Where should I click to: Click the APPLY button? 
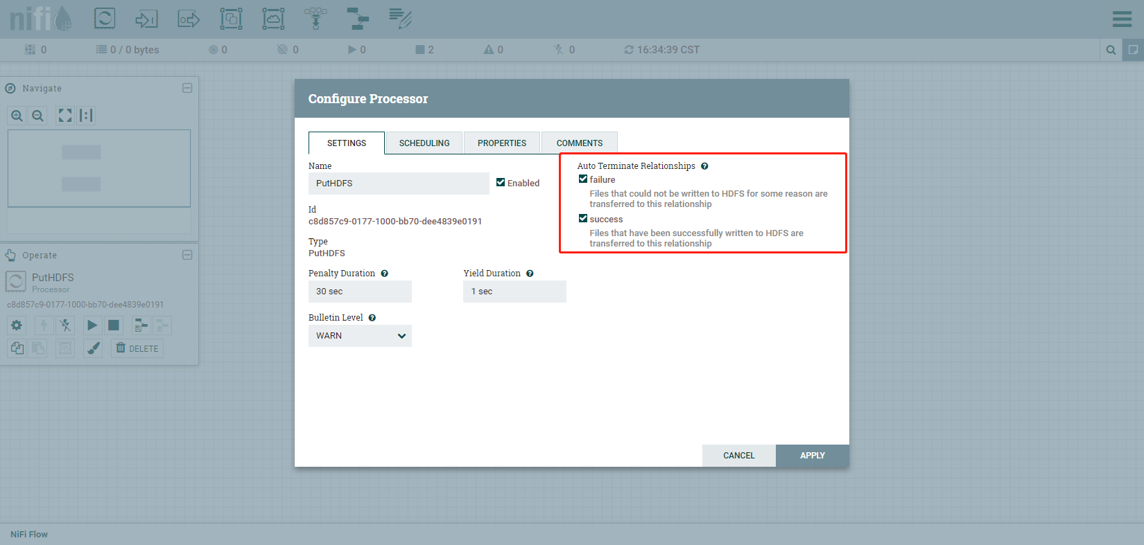[x=813, y=456]
